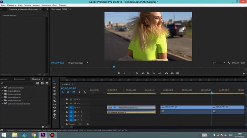Solo audio track A2

[81, 116]
